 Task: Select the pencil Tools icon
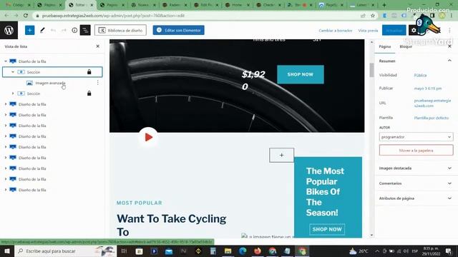tap(42, 30)
